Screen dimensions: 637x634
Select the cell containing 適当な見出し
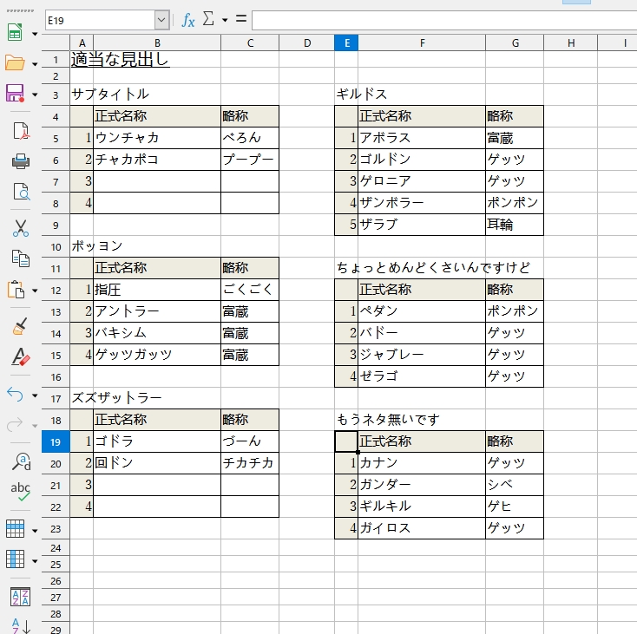click(x=120, y=60)
